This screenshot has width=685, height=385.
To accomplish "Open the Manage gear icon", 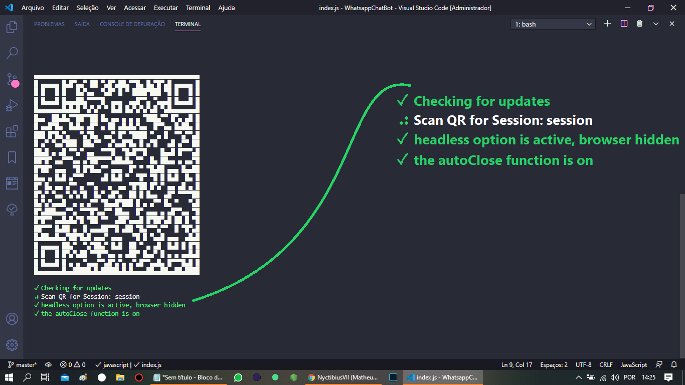I will click(x=12, y=345).
